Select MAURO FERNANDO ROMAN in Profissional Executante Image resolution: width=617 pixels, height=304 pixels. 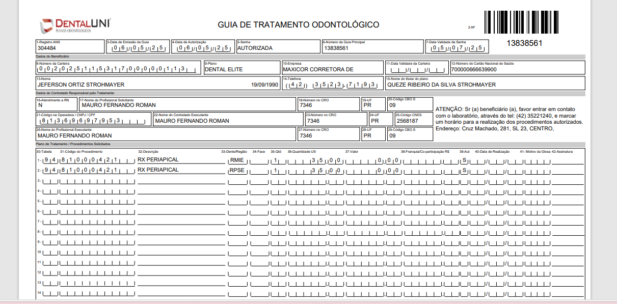click(x=74, y=136)
